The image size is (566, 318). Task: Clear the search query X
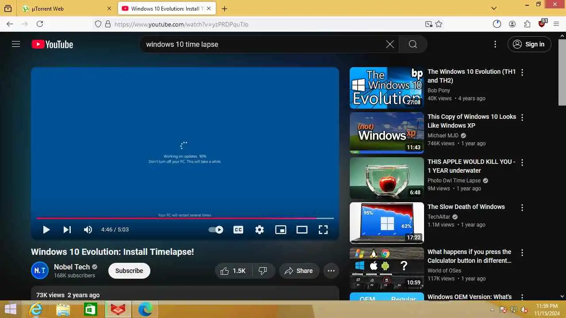pos(390,44)
